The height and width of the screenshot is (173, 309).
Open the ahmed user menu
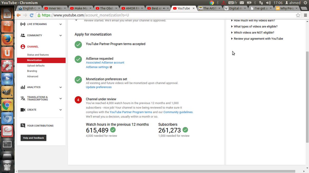[x=293, y=3]
